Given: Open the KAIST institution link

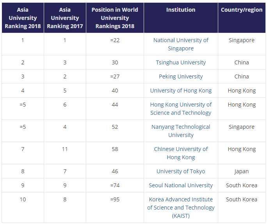Looking at the screenshot, I should [x=181, y=208].
